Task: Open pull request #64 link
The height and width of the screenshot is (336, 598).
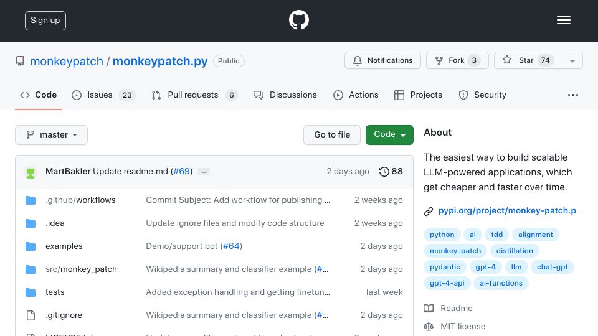Action: click(x=231, y=246)
